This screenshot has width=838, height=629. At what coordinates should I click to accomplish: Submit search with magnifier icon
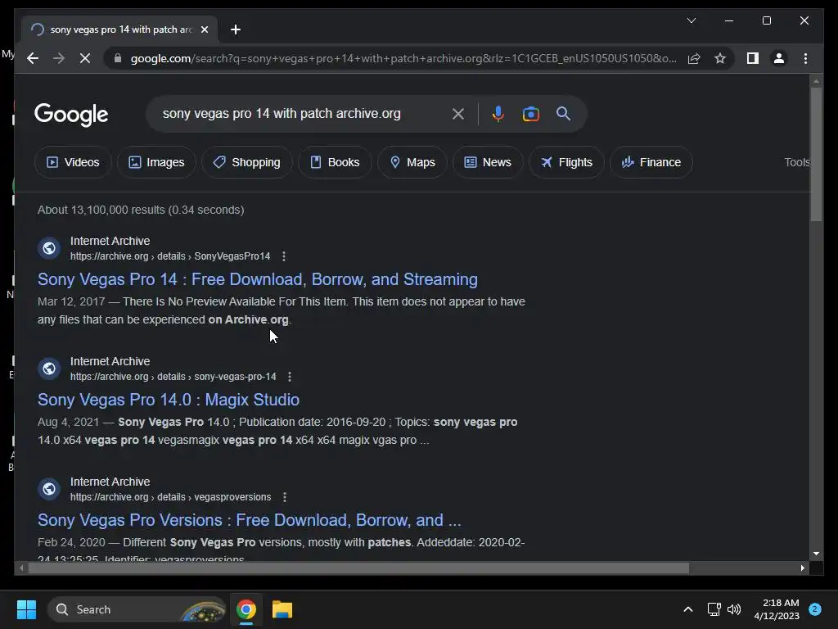563,113
